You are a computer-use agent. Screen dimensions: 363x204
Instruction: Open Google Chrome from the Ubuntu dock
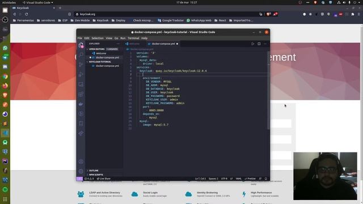[x=5, y=76]
